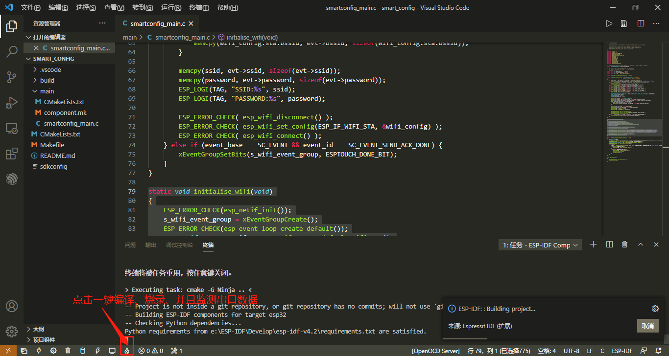The width and height of the screenshot is (669, 356).
Task: Click the build, flash and monitor flame icon
Action: point(127,351)
